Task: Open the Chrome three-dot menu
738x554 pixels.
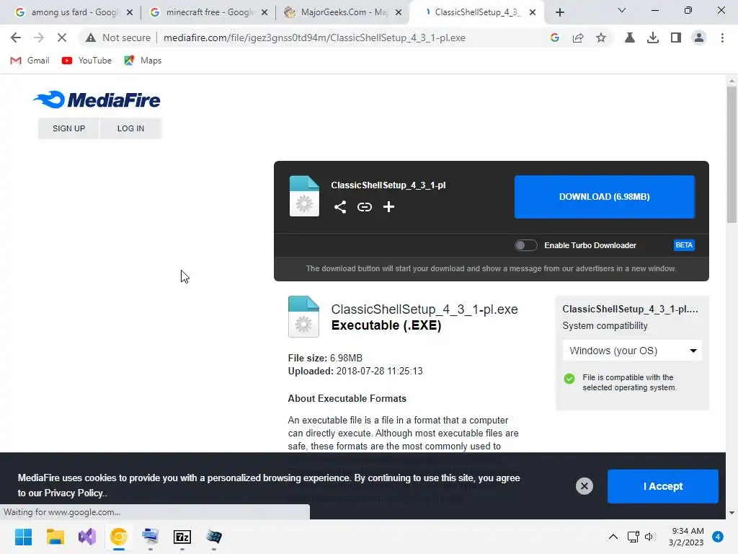Action: click(x=722, y=38)
